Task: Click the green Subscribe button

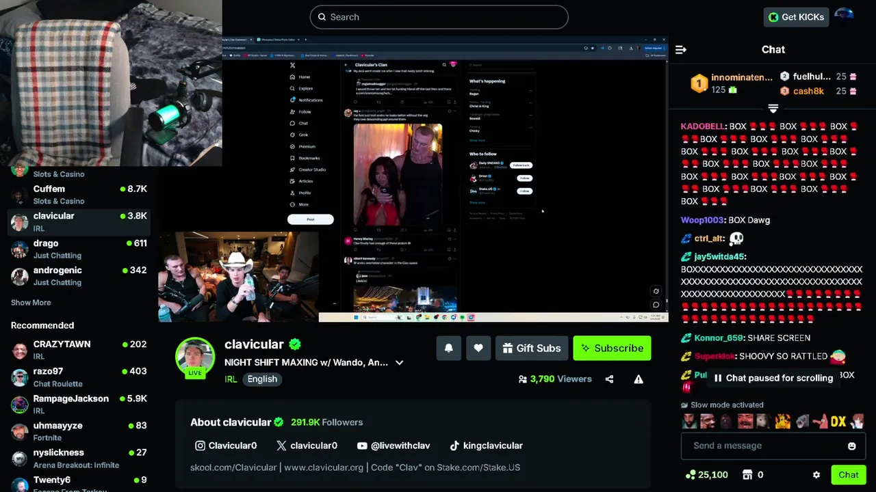Action: point(612,348)
